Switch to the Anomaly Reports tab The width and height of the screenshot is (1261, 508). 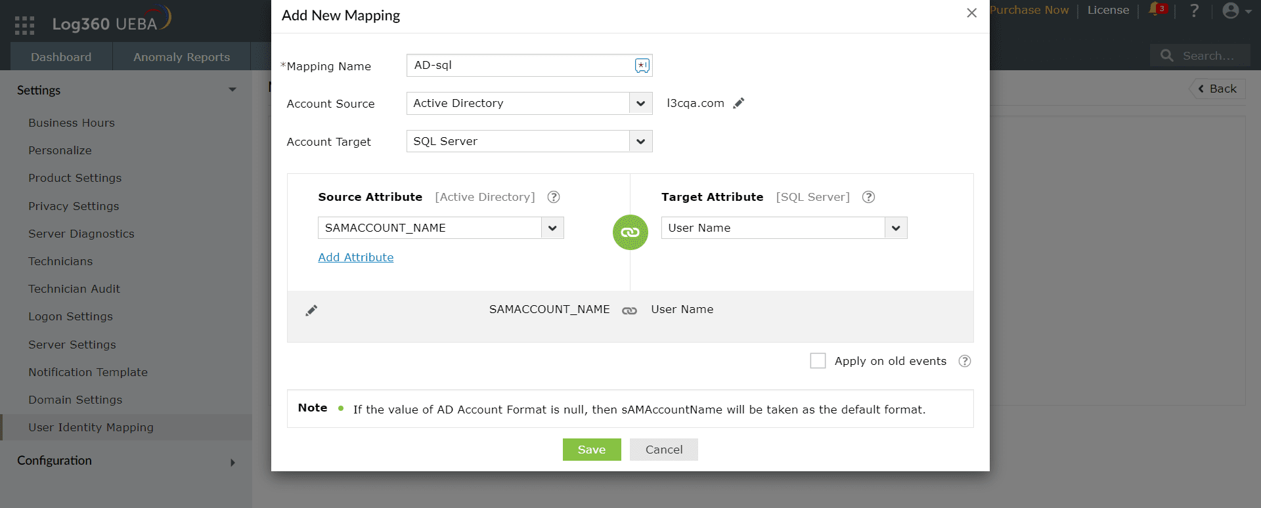(181, 57)
